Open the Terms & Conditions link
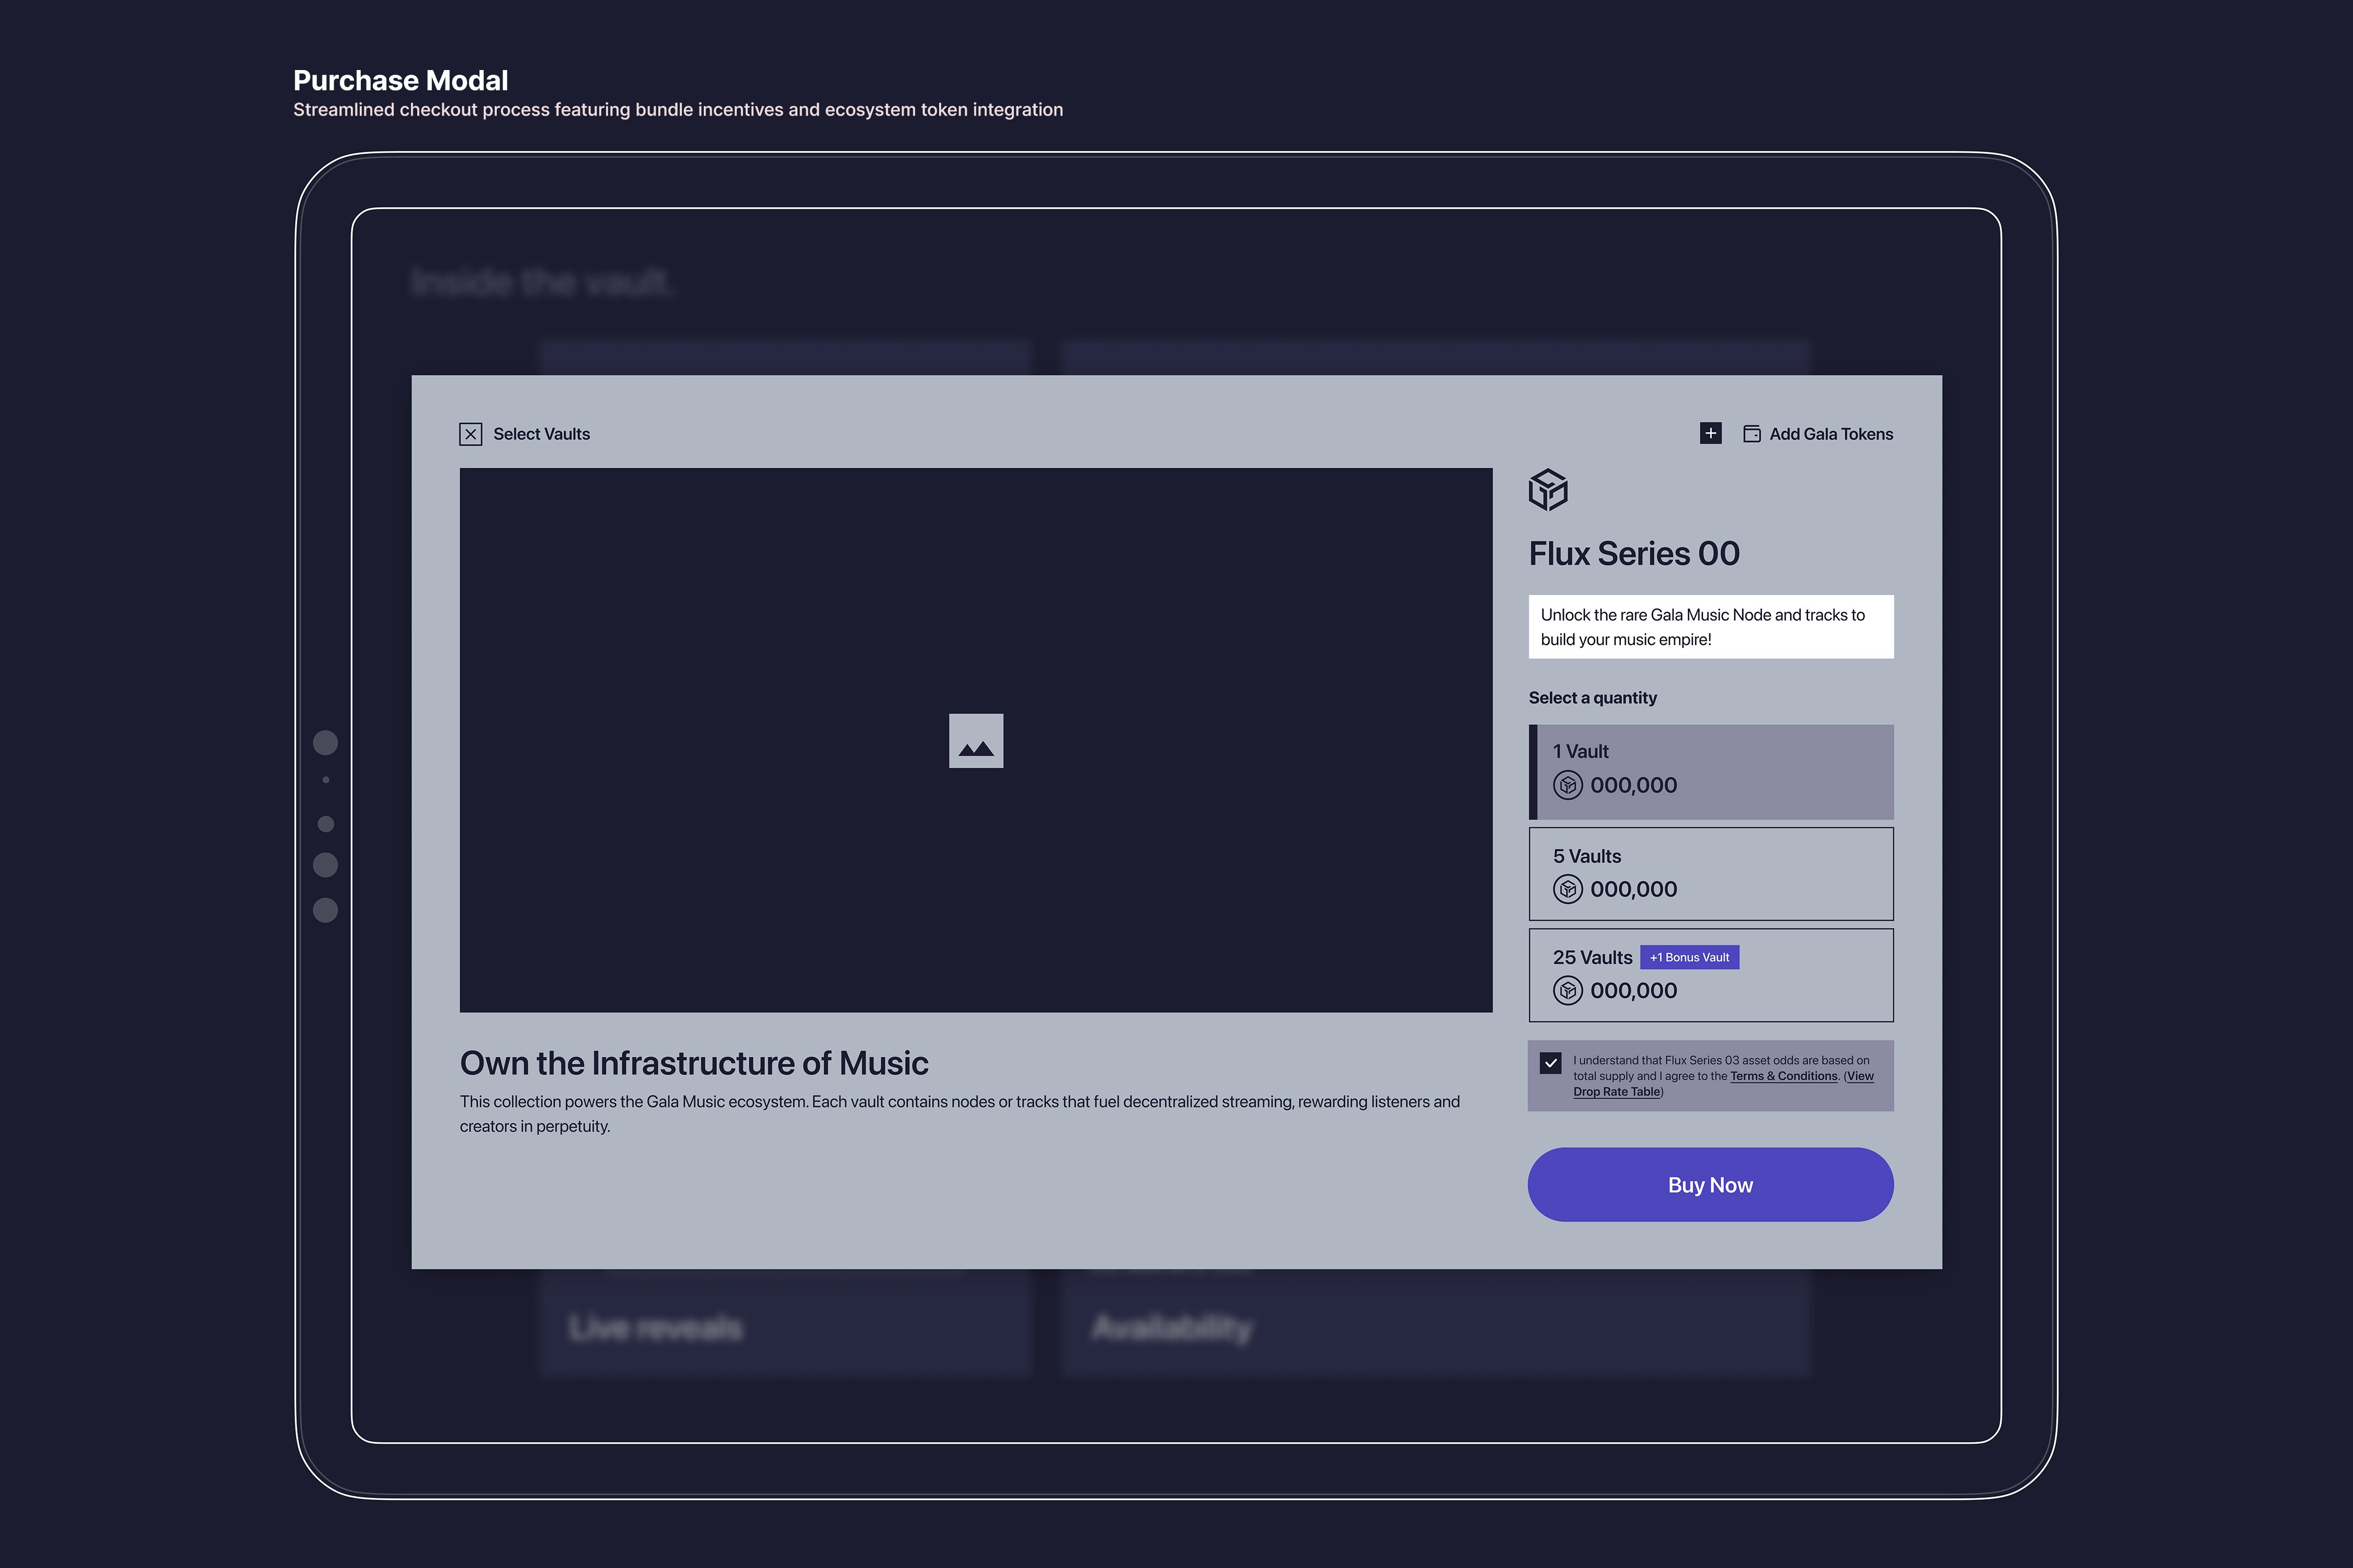Image resolution: width=2353 pixels, height=1568 pixels. (x=1784, y=1076)
